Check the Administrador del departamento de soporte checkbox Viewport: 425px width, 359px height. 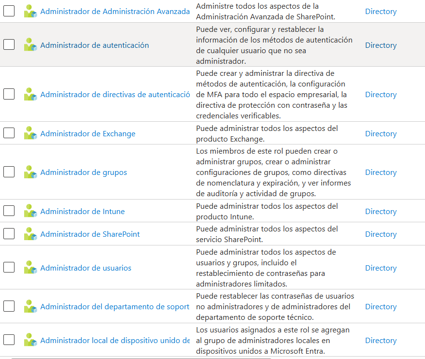9,306
